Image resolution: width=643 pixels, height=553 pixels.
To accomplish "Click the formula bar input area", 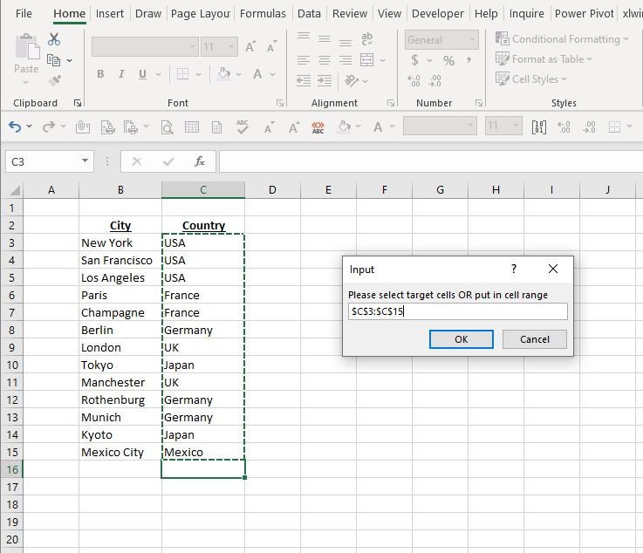I will (431, 161).
